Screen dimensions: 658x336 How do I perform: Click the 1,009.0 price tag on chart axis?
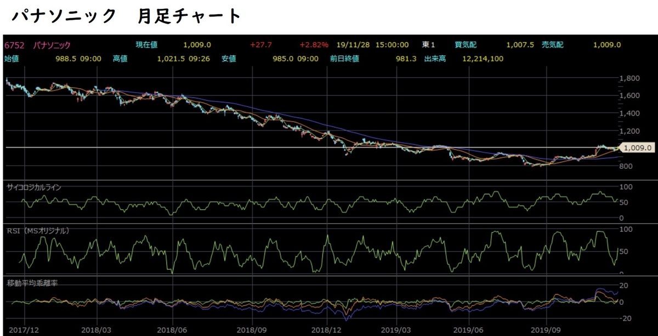tap(637, 147)
